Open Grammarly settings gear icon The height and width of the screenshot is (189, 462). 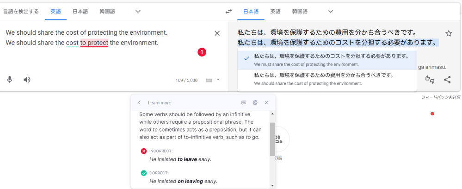click(x=255, y=102)
